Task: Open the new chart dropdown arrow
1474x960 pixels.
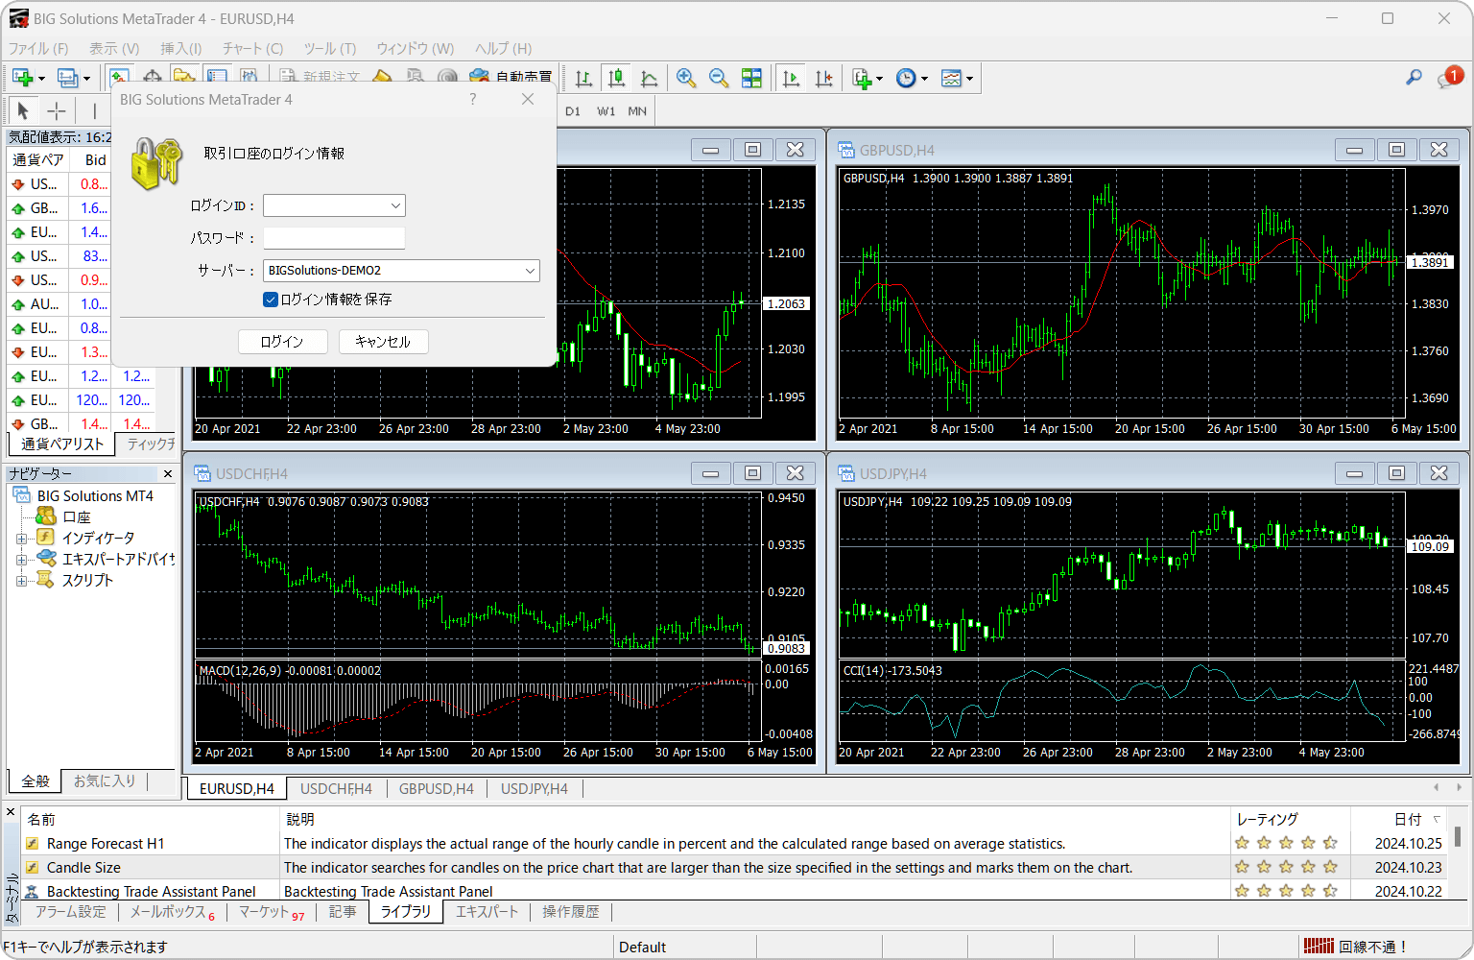Action: (x=41, y=79)
